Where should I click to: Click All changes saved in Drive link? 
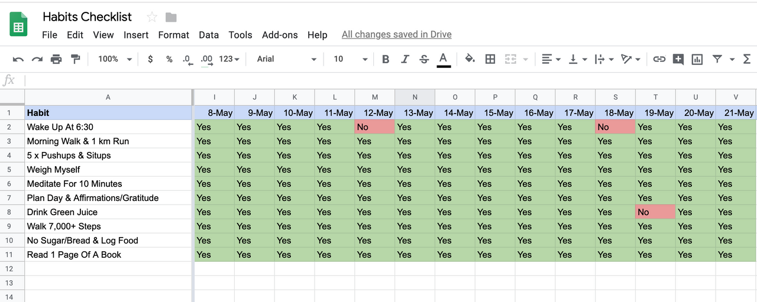click(x=397, y=34)
